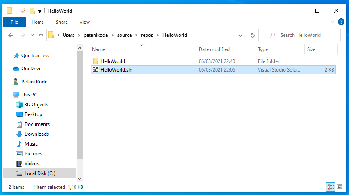Navigate to source in the breadcrumb
This screenshot has height=195, width=349.
pos(124,35)
